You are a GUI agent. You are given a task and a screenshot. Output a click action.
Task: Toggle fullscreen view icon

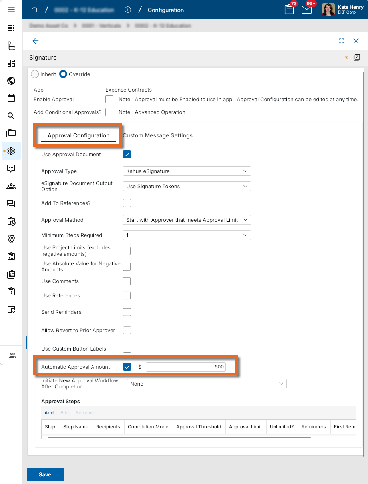pyautogui.click(x=342, y=41)
